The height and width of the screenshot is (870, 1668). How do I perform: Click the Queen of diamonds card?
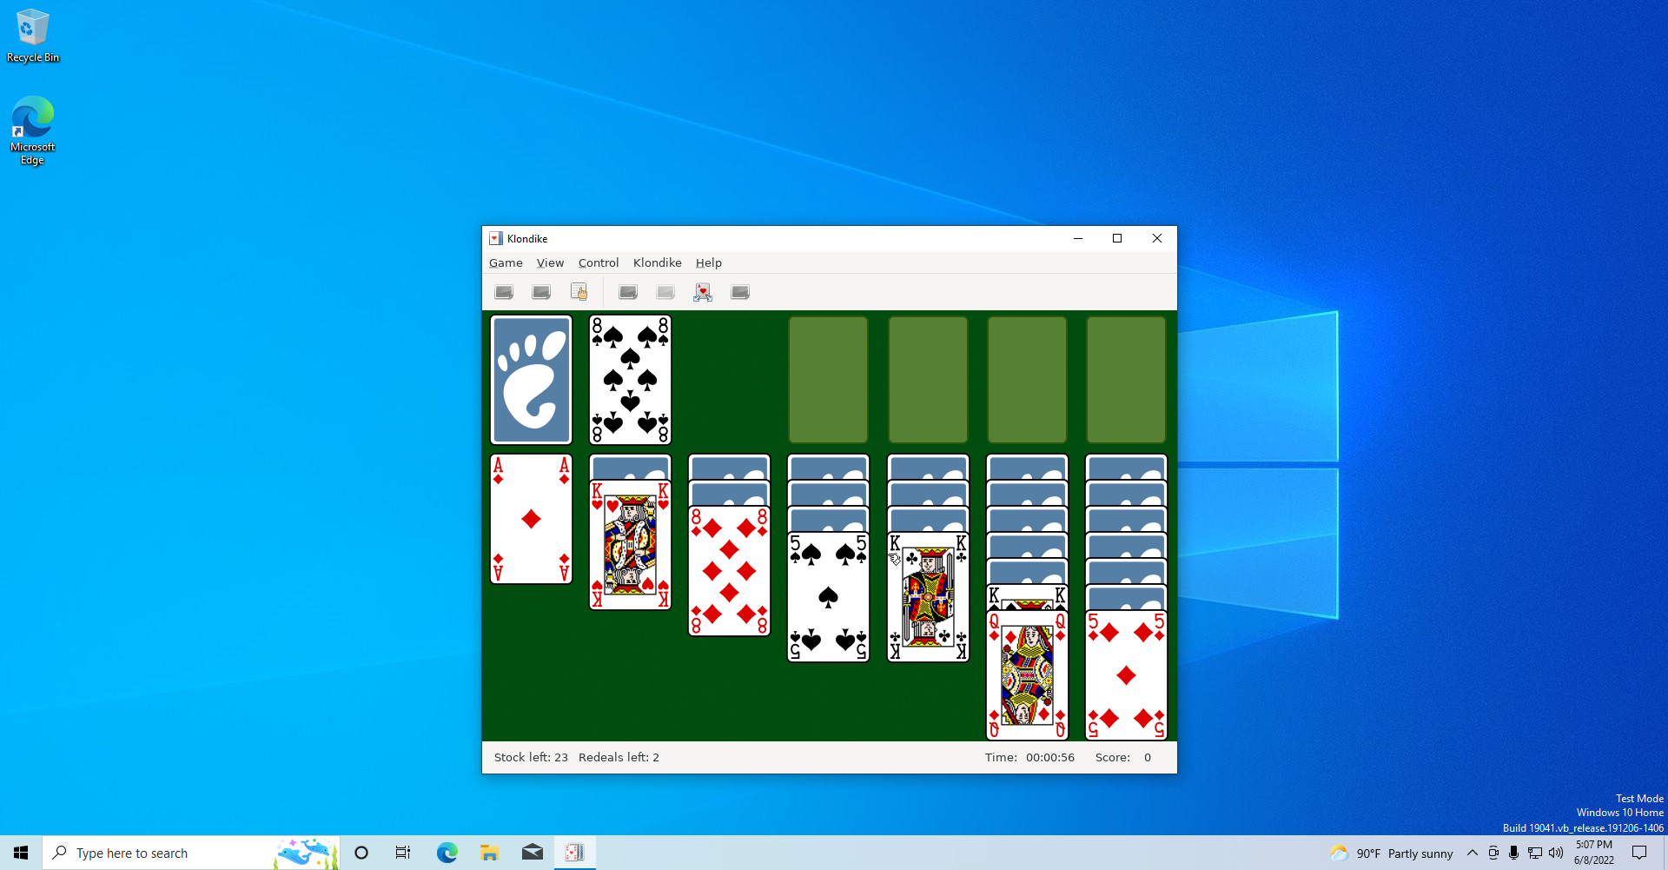pyautogui.click(x=1027, y=675)
